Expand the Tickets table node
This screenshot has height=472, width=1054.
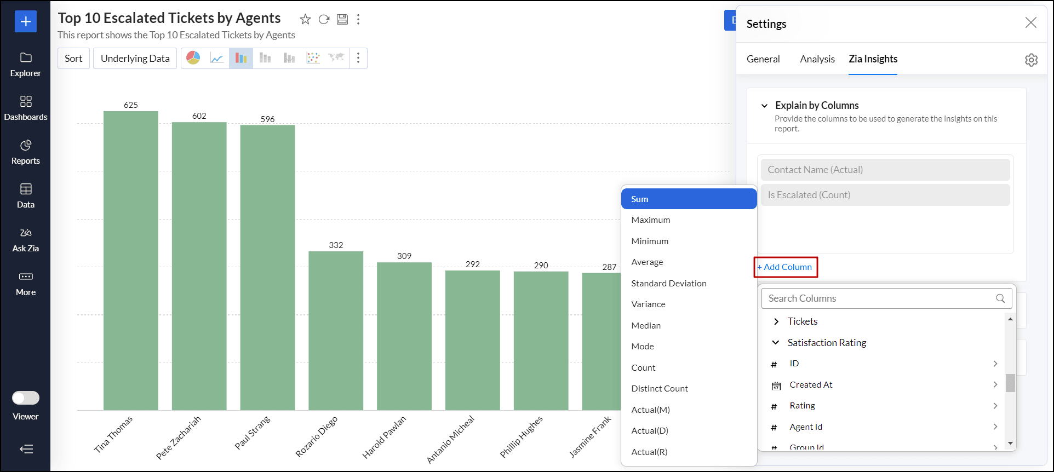(x=776, y=321)
